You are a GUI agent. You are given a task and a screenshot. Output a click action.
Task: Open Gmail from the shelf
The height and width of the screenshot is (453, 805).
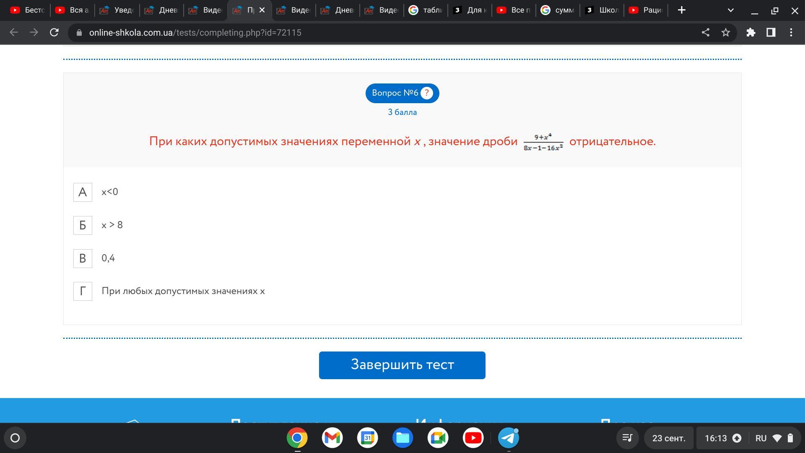[332, 438]
